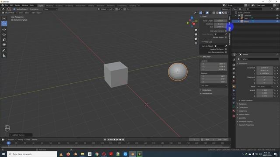This screenshot has width=280, height=157.
Task: Open the Global transform orientation dropdown
Action: point(103,9)
